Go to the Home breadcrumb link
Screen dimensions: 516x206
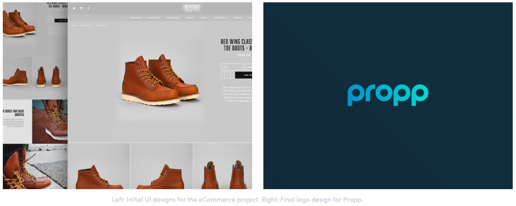coord(74,25)
